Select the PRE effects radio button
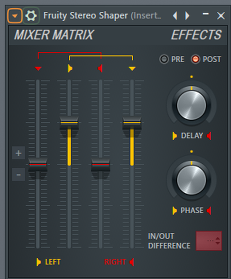The image size is (231, 279). (x=164, y=59)
